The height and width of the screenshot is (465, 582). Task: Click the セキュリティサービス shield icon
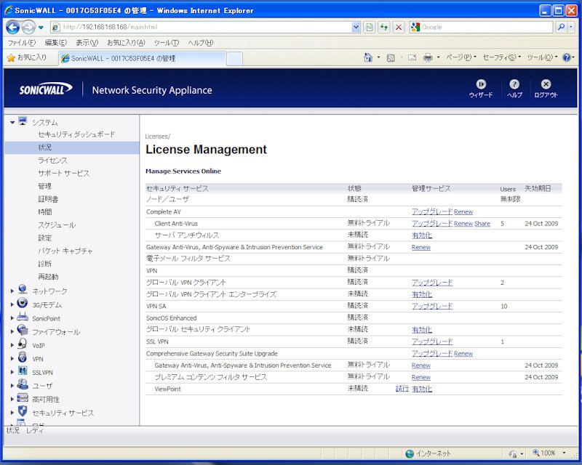coord(23,411)
